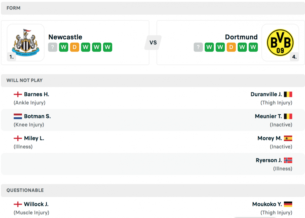Open player Miley L. profile

point(34,138)
